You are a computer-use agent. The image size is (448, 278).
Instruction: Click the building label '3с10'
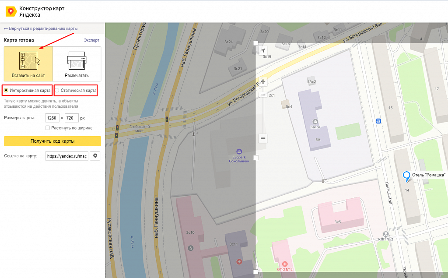(x=191, y=232)
